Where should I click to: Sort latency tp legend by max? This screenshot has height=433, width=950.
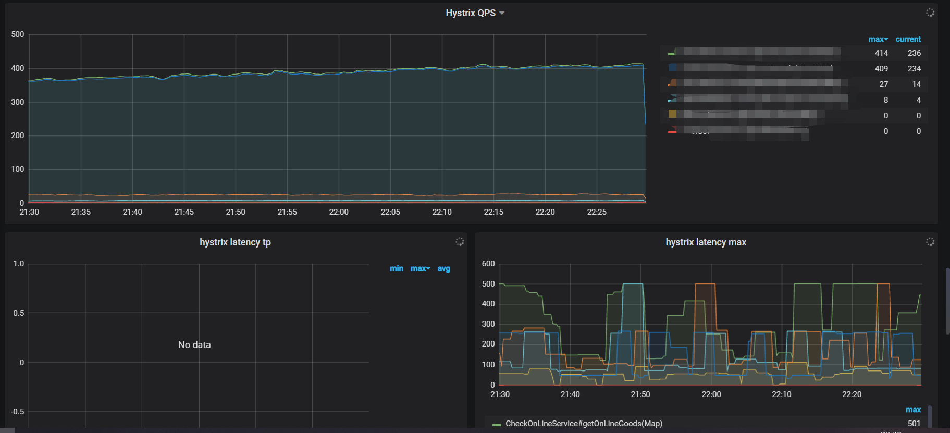point(420,268)
